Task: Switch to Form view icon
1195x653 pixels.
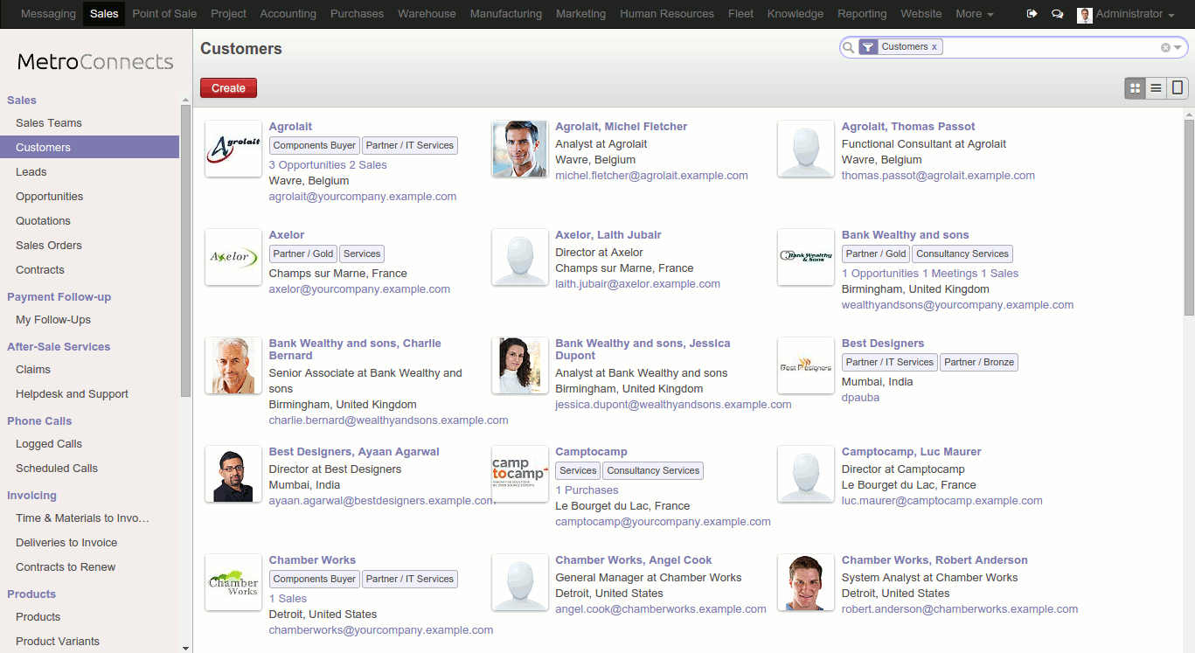Action: (x=1178, y=87)
